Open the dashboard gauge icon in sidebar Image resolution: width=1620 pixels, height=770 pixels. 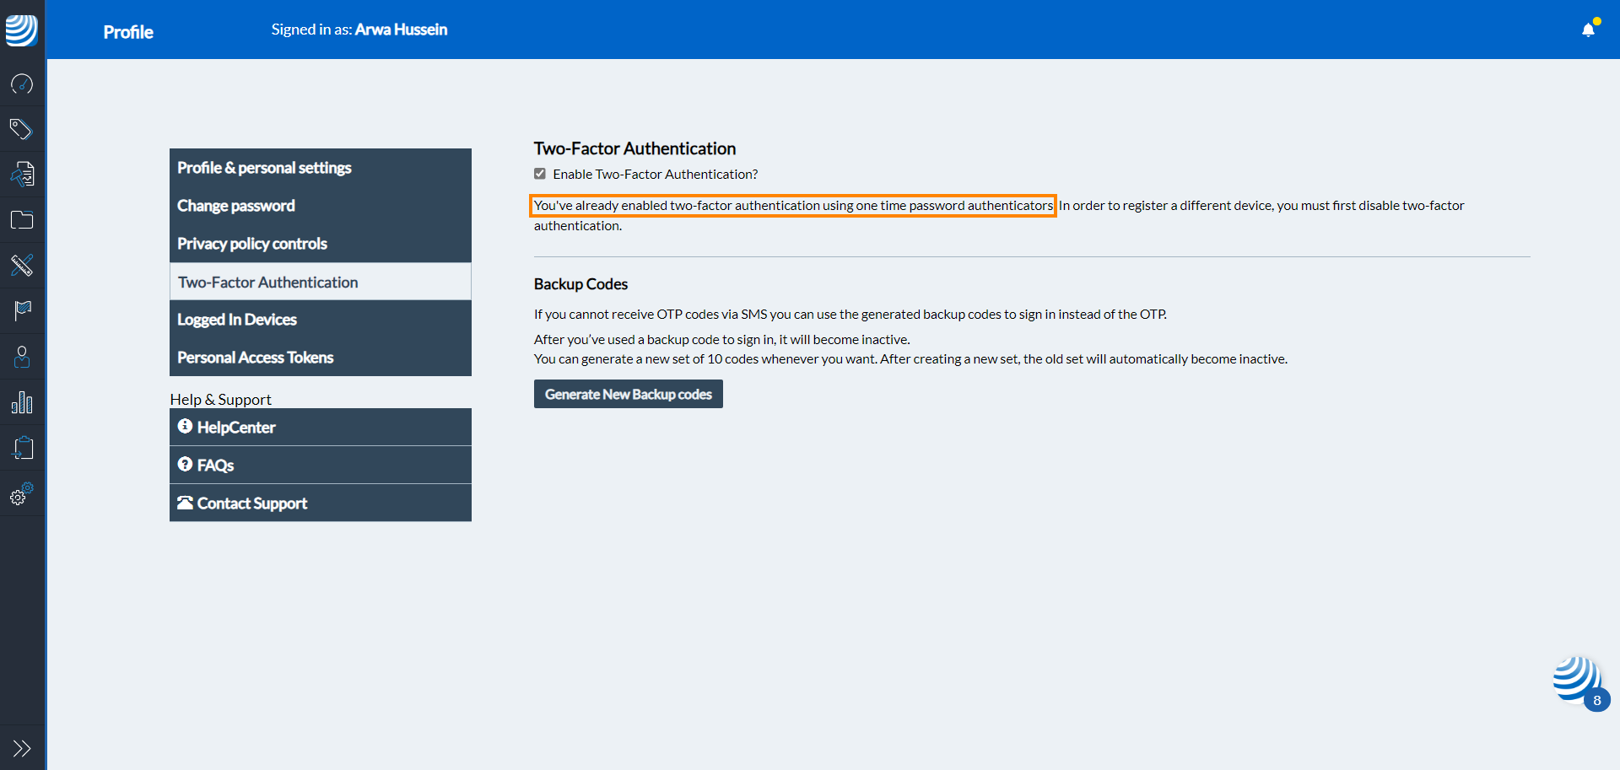(22, 83)
